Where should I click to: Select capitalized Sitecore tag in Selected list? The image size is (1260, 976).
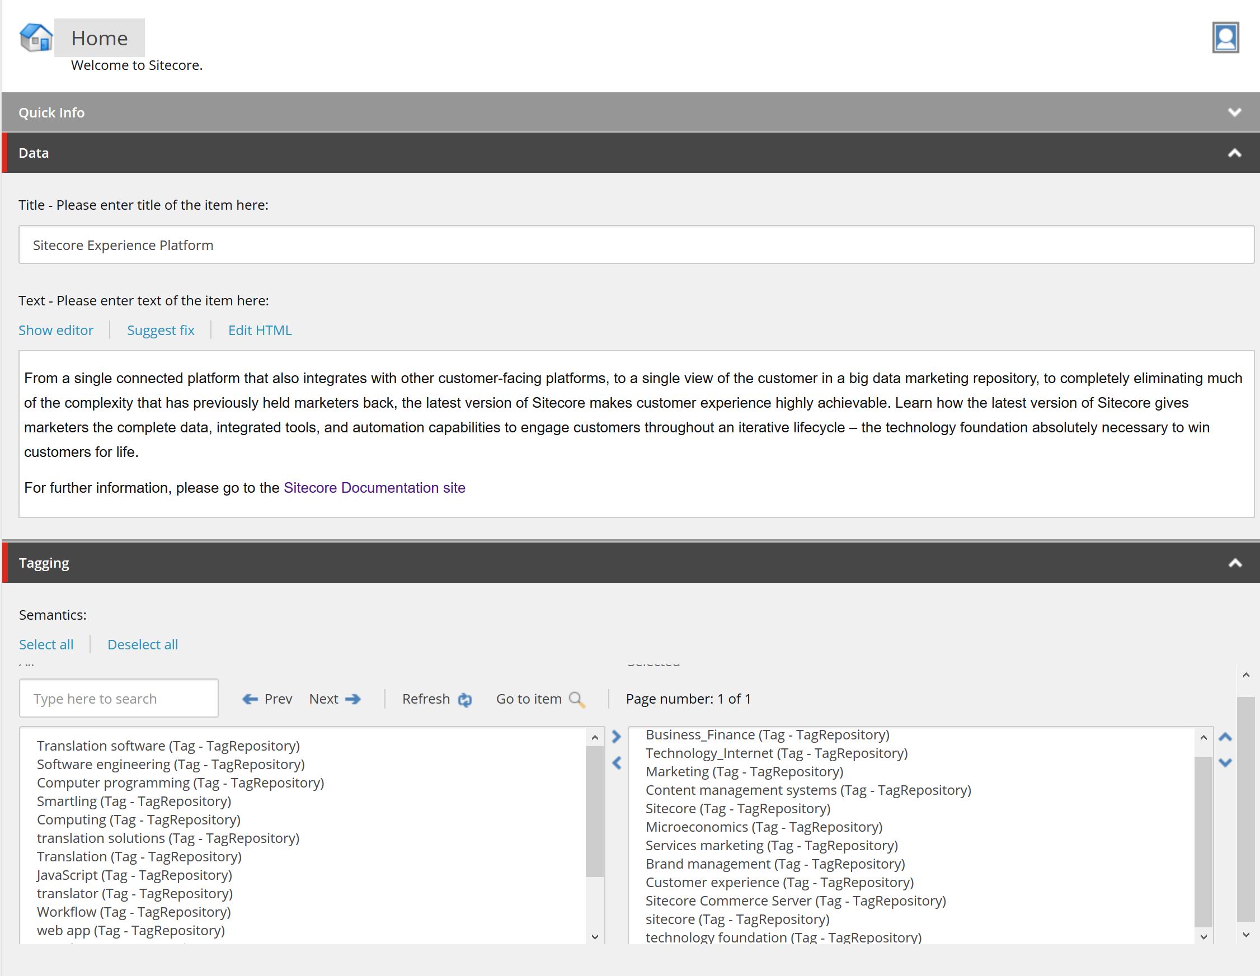click(738, 809)
